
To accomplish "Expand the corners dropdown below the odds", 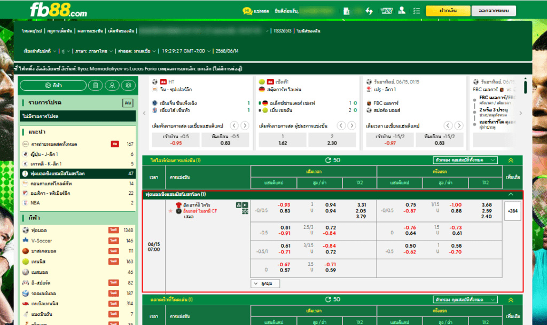I will pos(265,283).
